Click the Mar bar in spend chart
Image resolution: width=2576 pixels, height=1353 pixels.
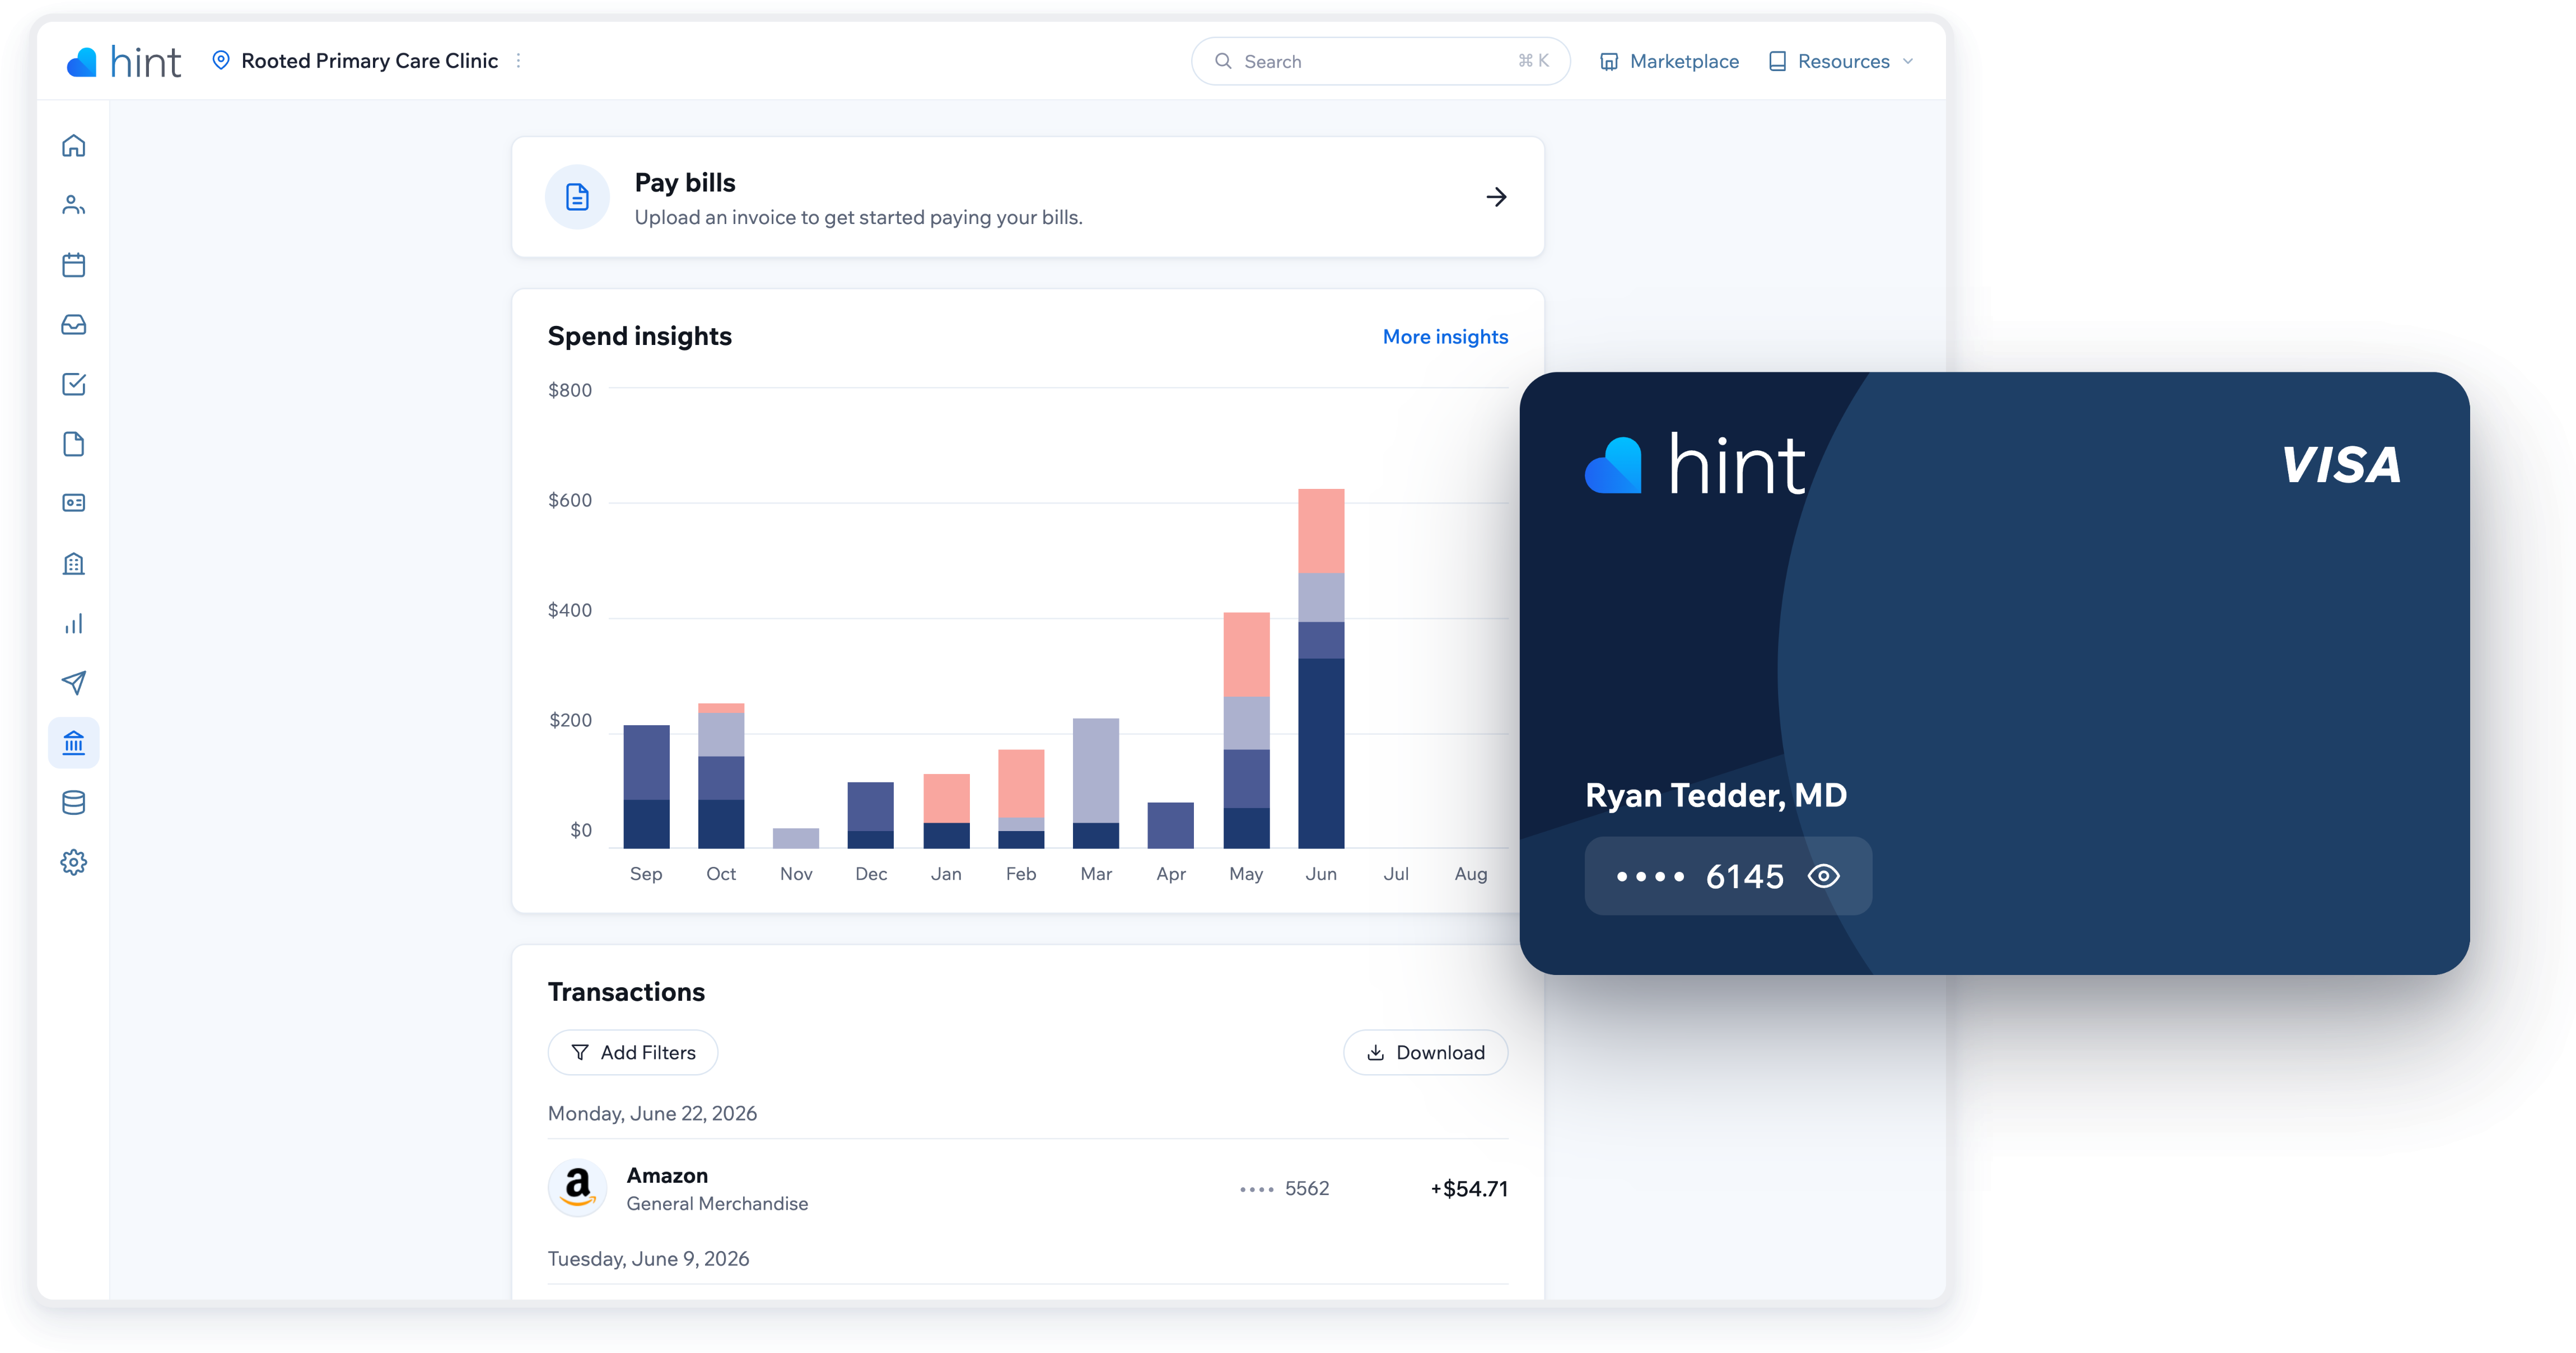tap(1096, 783)
